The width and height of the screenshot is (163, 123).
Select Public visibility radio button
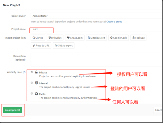click(32, 93)
